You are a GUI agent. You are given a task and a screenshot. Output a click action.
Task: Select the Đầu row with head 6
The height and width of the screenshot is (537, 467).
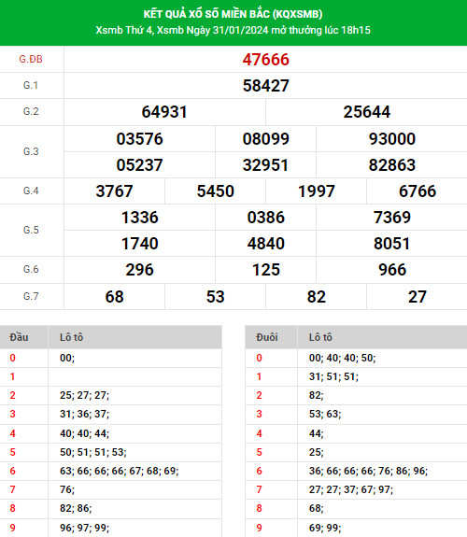click(x=110, y=471)
